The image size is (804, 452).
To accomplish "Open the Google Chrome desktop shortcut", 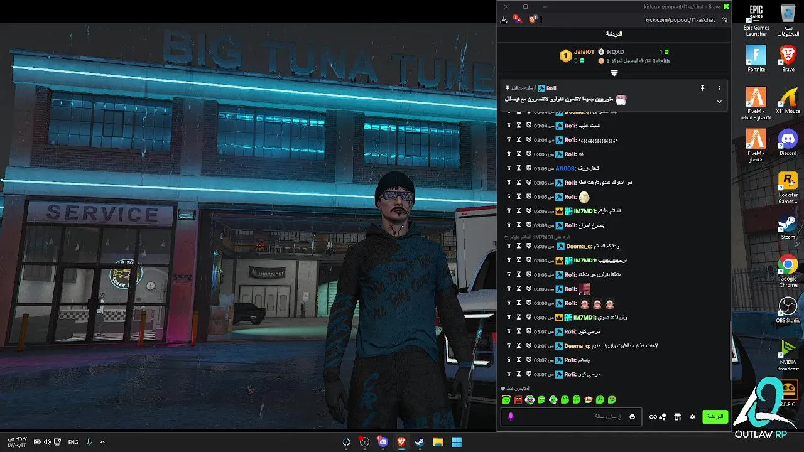I will pos(788,271).
